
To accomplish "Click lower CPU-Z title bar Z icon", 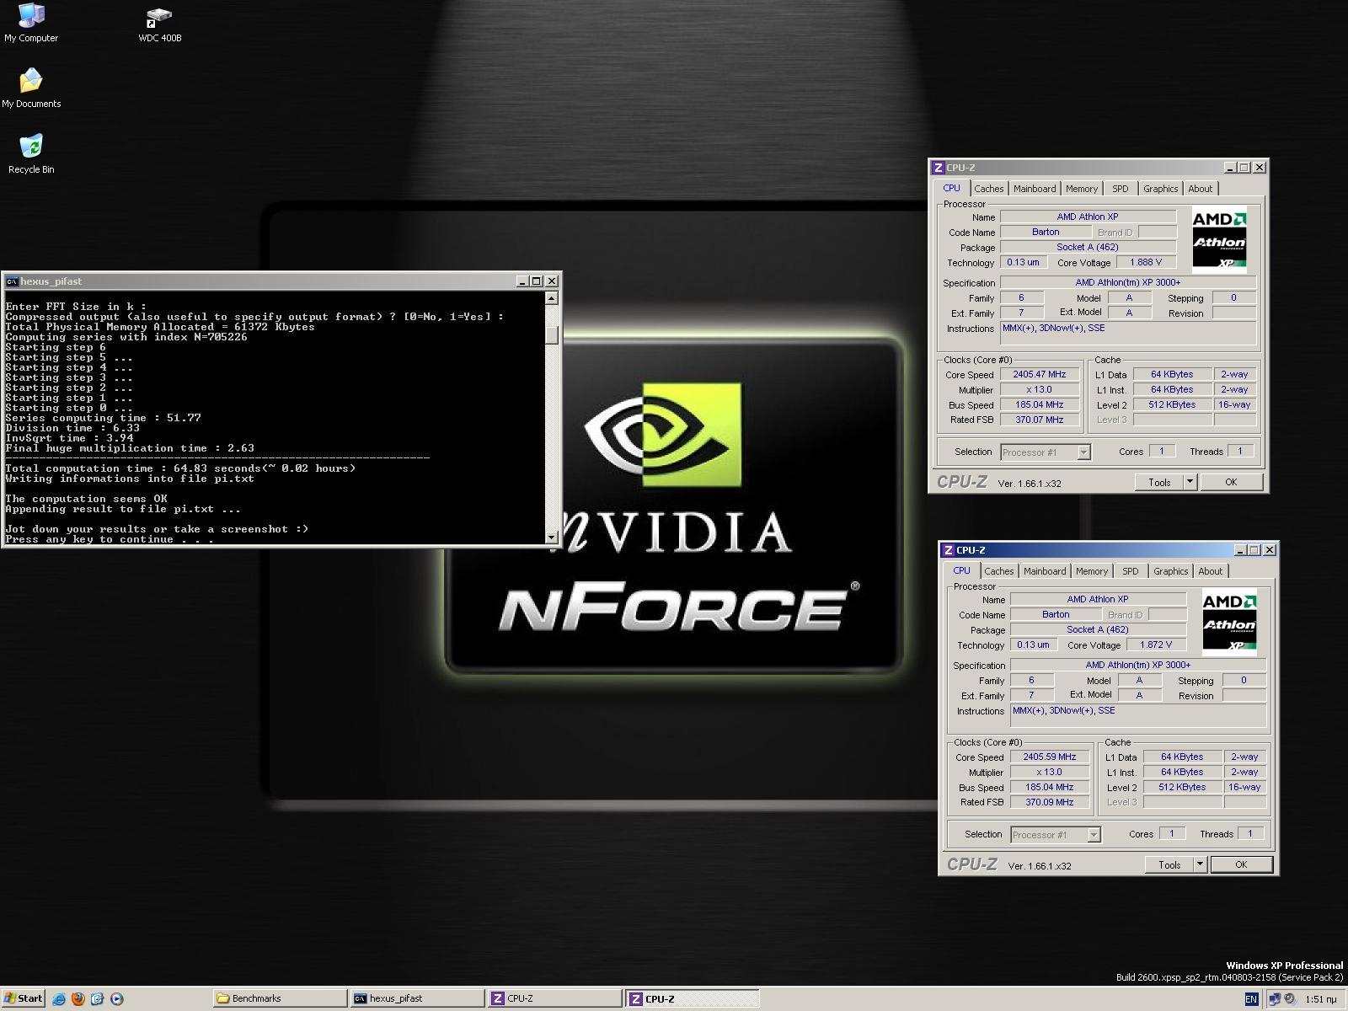I will coord(949,550).
